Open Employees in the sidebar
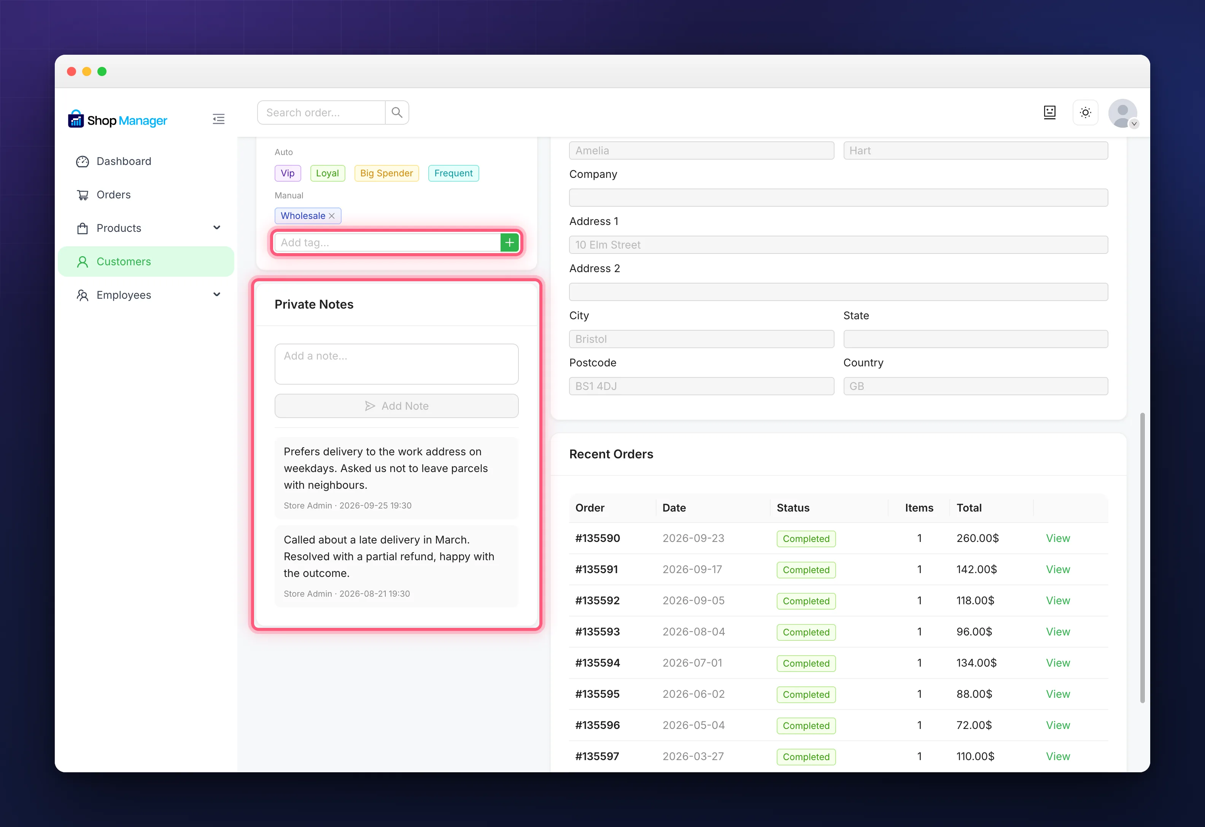This screenshot has width=1205, height=827. point(146,295)
